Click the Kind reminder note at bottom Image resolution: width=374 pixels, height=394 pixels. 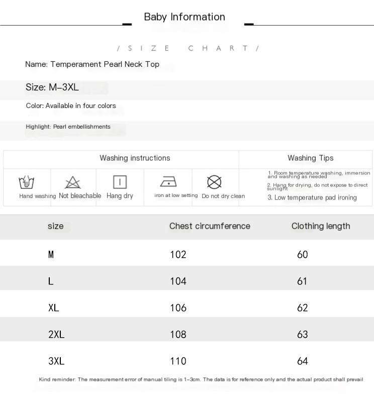click(201, 379)
